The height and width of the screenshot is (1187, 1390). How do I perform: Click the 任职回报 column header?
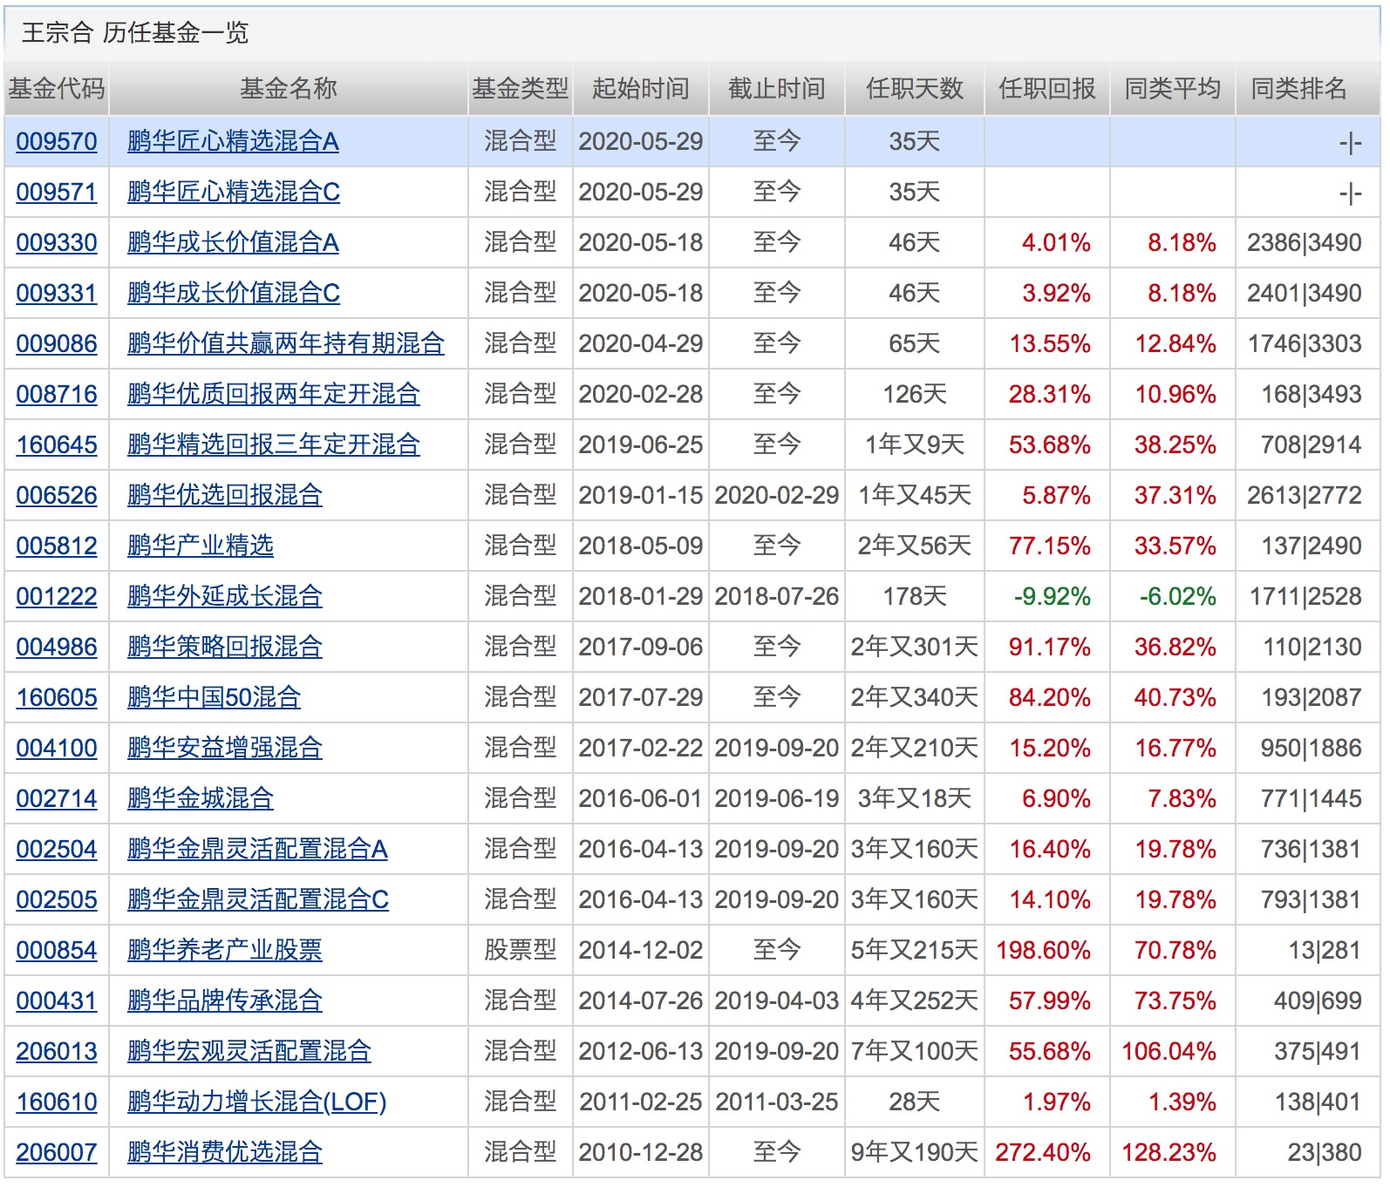[1047, 88]
